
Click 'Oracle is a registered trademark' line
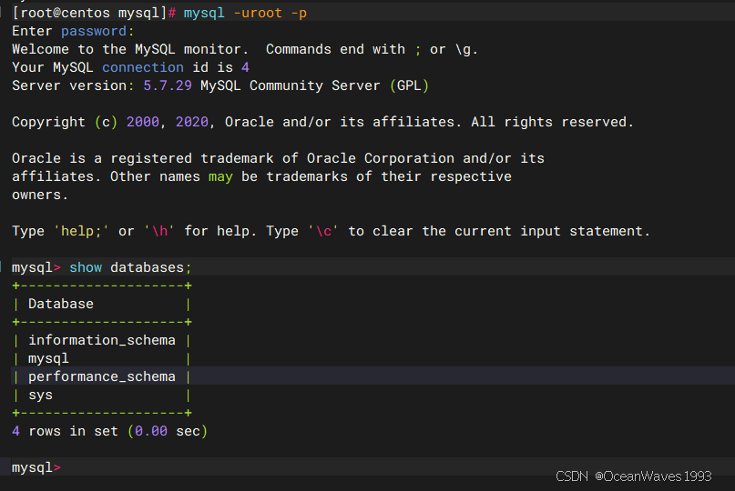(x=278, y=158)
